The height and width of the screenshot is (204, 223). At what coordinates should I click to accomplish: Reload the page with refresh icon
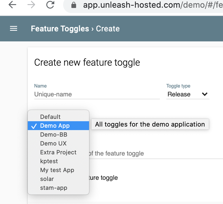(51, 5)
